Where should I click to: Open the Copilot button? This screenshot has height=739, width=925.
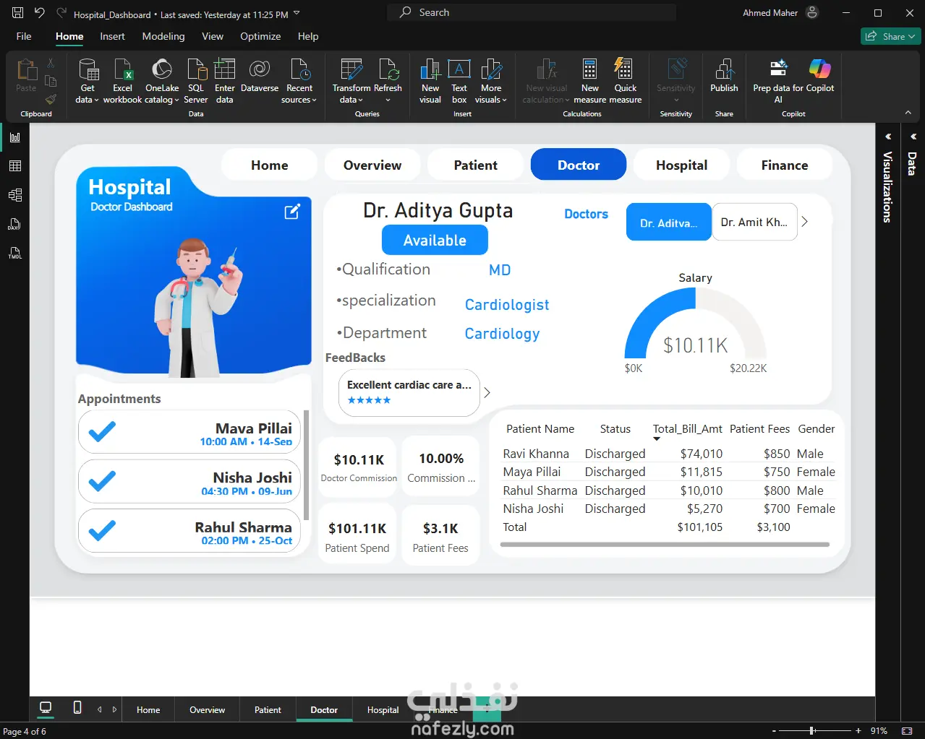(x=820, y=77)
